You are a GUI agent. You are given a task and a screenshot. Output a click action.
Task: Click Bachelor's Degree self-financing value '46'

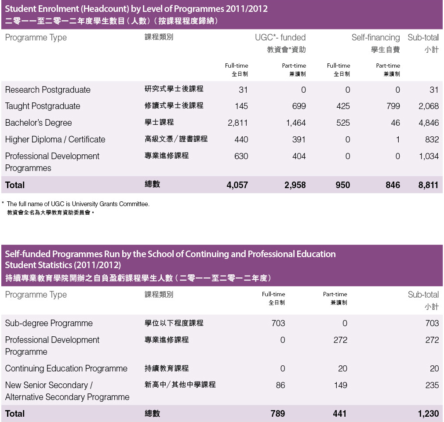[396, 123]
